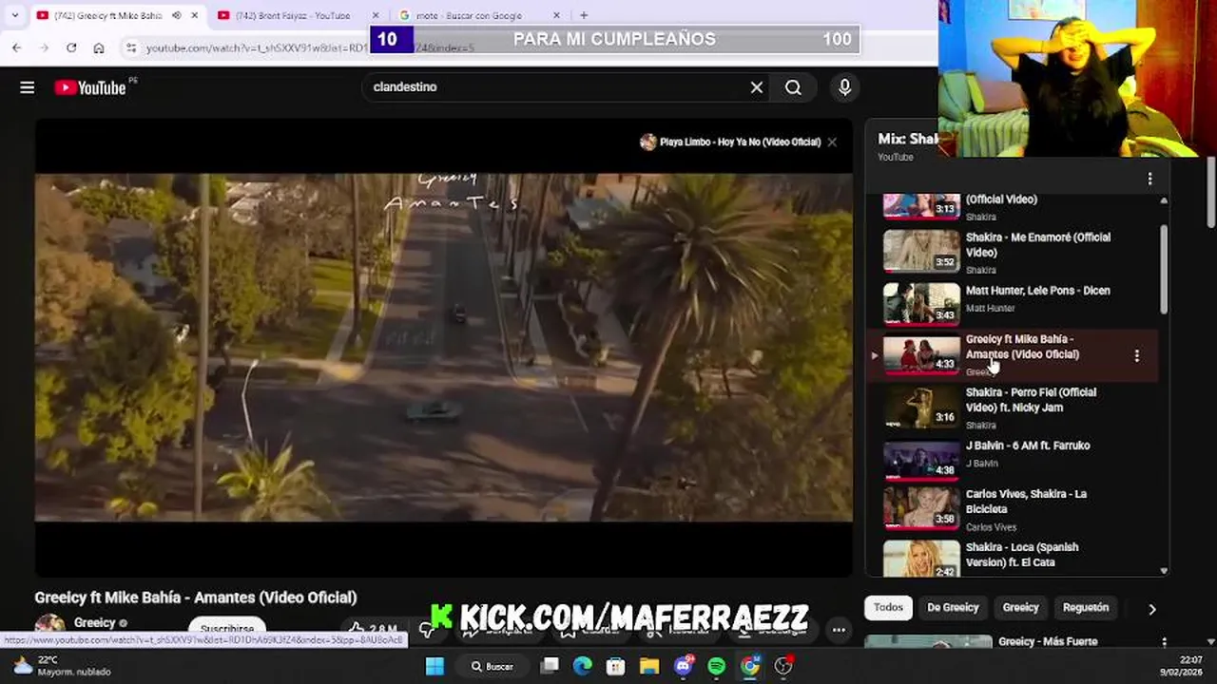The image size is (1217, 684).
Task: Select the De Greeicy filter chip
Action: click(x=953, y=608)
